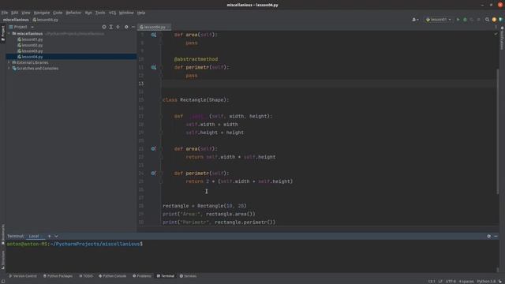
Task: Open lesson03.py in project tree
Action: (x=30, y=50)
